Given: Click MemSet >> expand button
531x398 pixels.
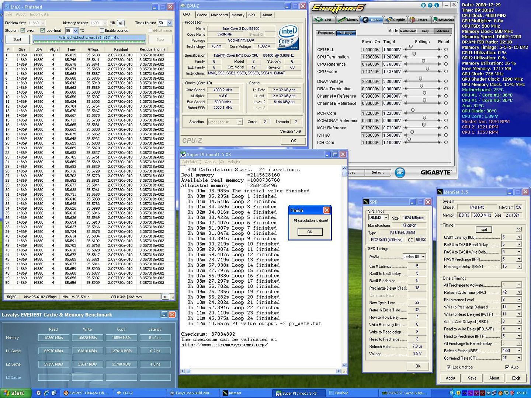Looking at the screenshot, I should [518, 229].
